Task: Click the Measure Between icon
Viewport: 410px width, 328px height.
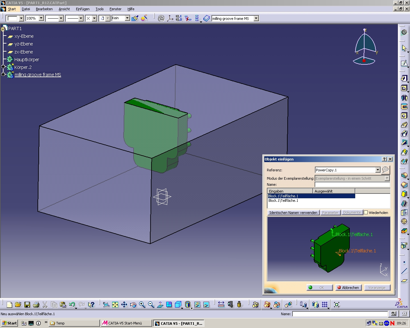Action: 221,305
